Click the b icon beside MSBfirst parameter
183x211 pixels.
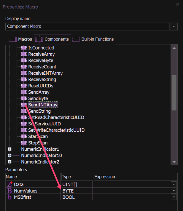coord(10,197)
